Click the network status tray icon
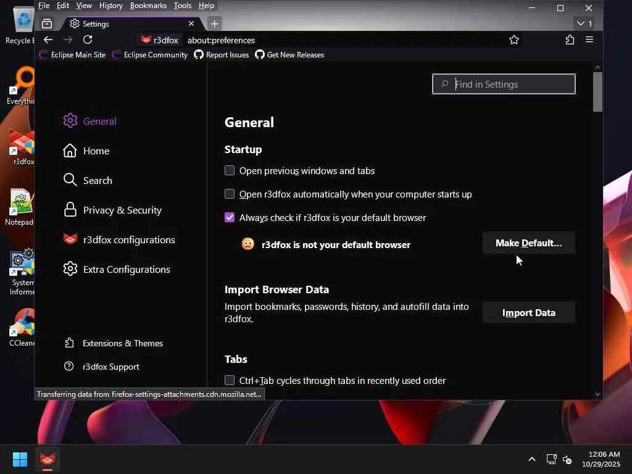 (551, 459)
